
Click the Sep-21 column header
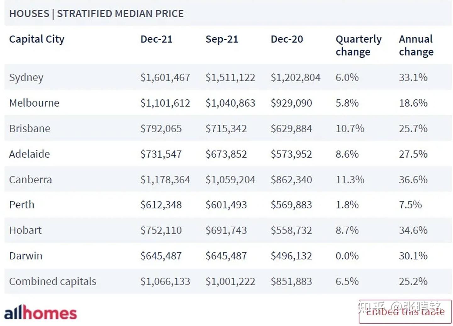tap(222, 39)
